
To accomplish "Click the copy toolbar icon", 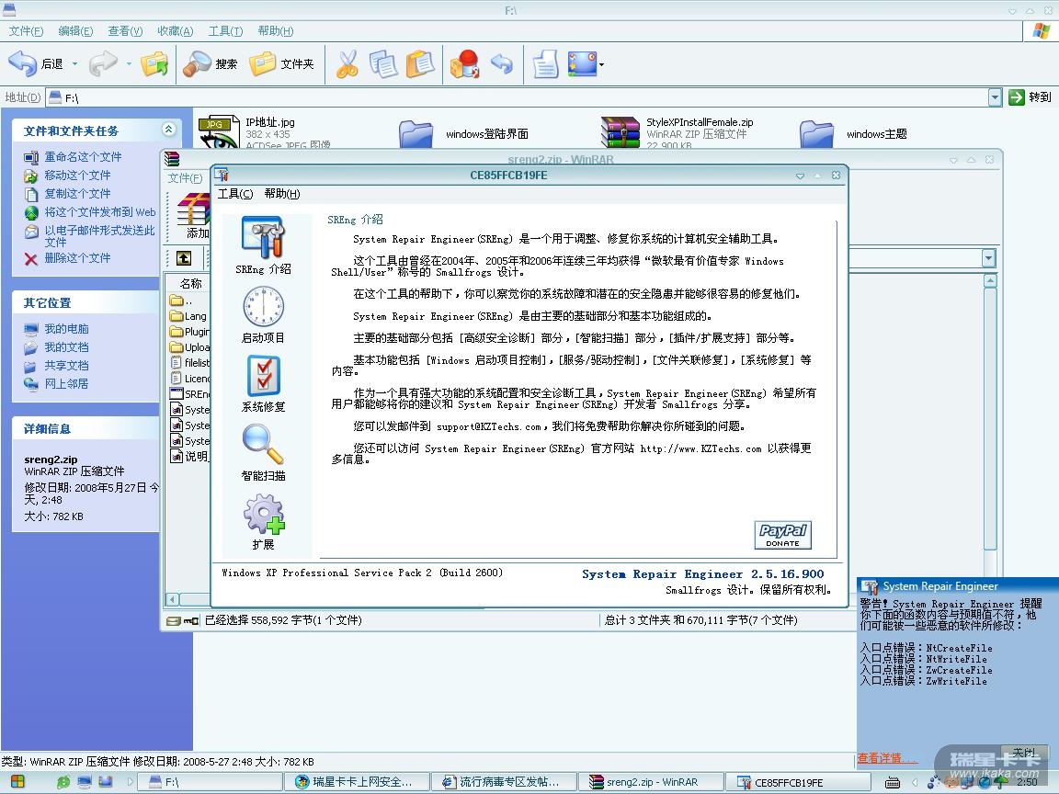I will (x=383, y=64).
